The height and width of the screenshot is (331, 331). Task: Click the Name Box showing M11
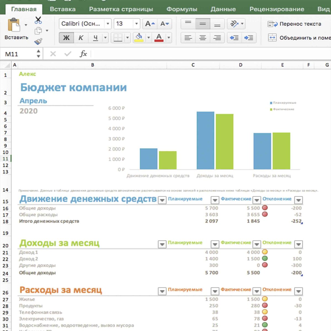(x=18, y=54)
